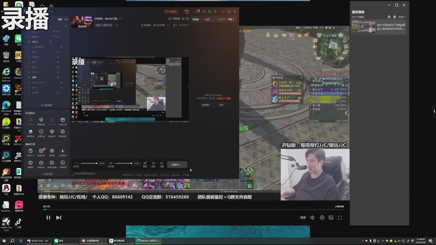Show hidden system tray icons chevron

tap(362, 241)
